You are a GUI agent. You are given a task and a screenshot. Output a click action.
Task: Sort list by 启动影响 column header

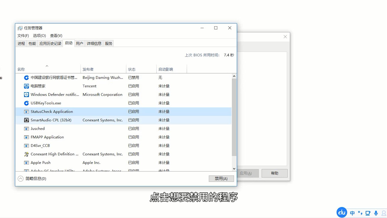(x=166, y=69)
